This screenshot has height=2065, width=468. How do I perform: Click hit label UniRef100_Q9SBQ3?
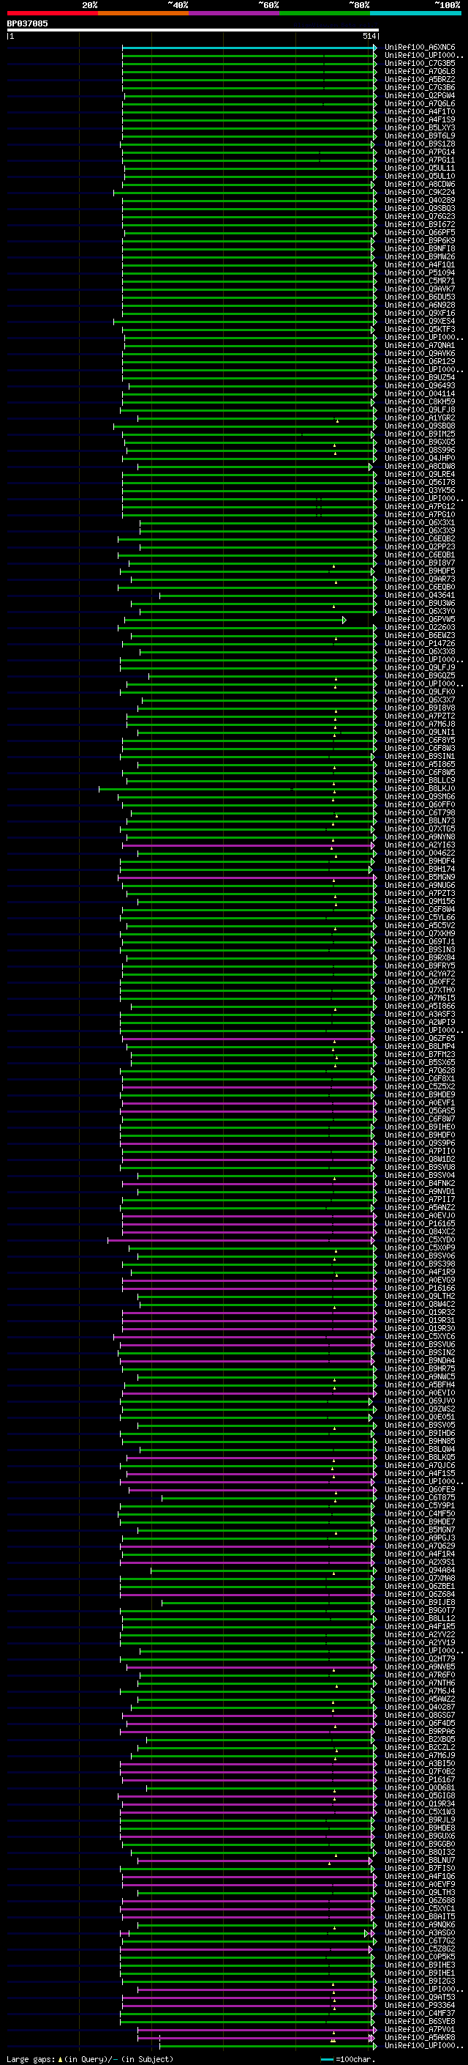pos(419,209)
